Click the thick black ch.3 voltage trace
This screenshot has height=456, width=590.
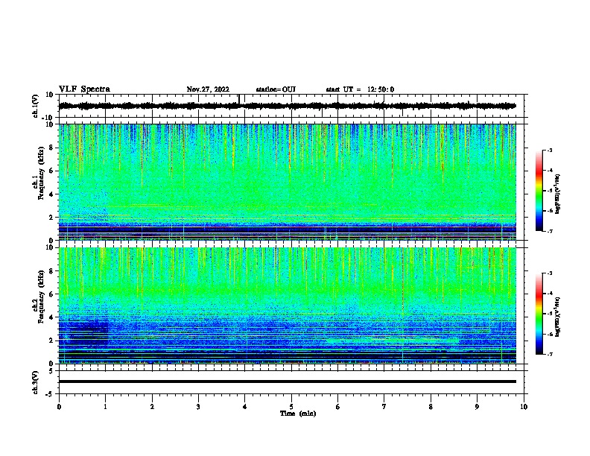[288, 381]
